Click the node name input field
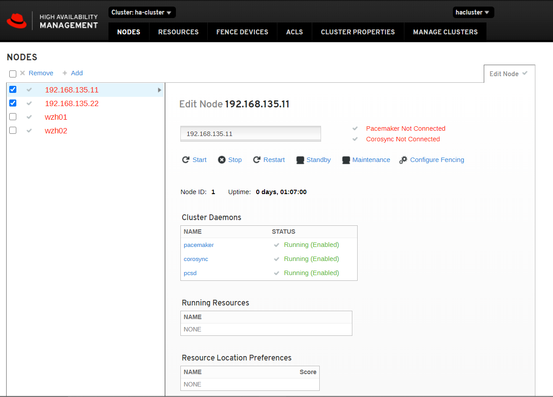The width and height of the screenshot is (553, 397). point(250,133)
